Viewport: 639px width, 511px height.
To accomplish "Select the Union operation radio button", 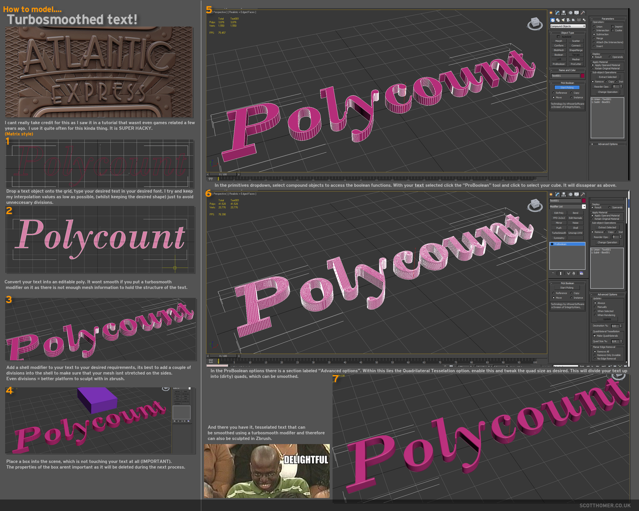I will pyautogui.click(x=594, y=27).
